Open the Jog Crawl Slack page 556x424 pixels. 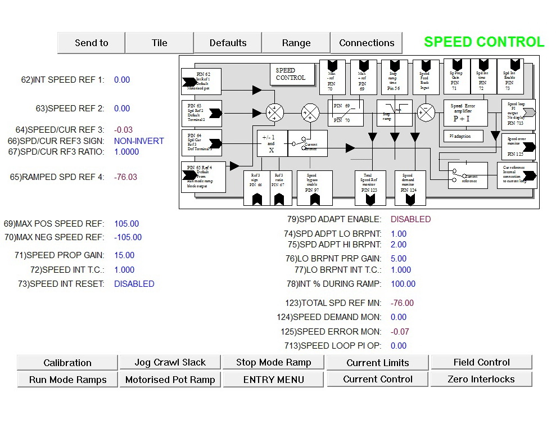[170, 362]
